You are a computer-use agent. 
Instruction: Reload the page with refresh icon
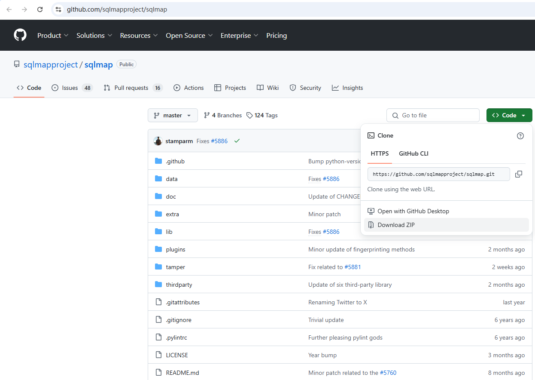click(40, 9)
